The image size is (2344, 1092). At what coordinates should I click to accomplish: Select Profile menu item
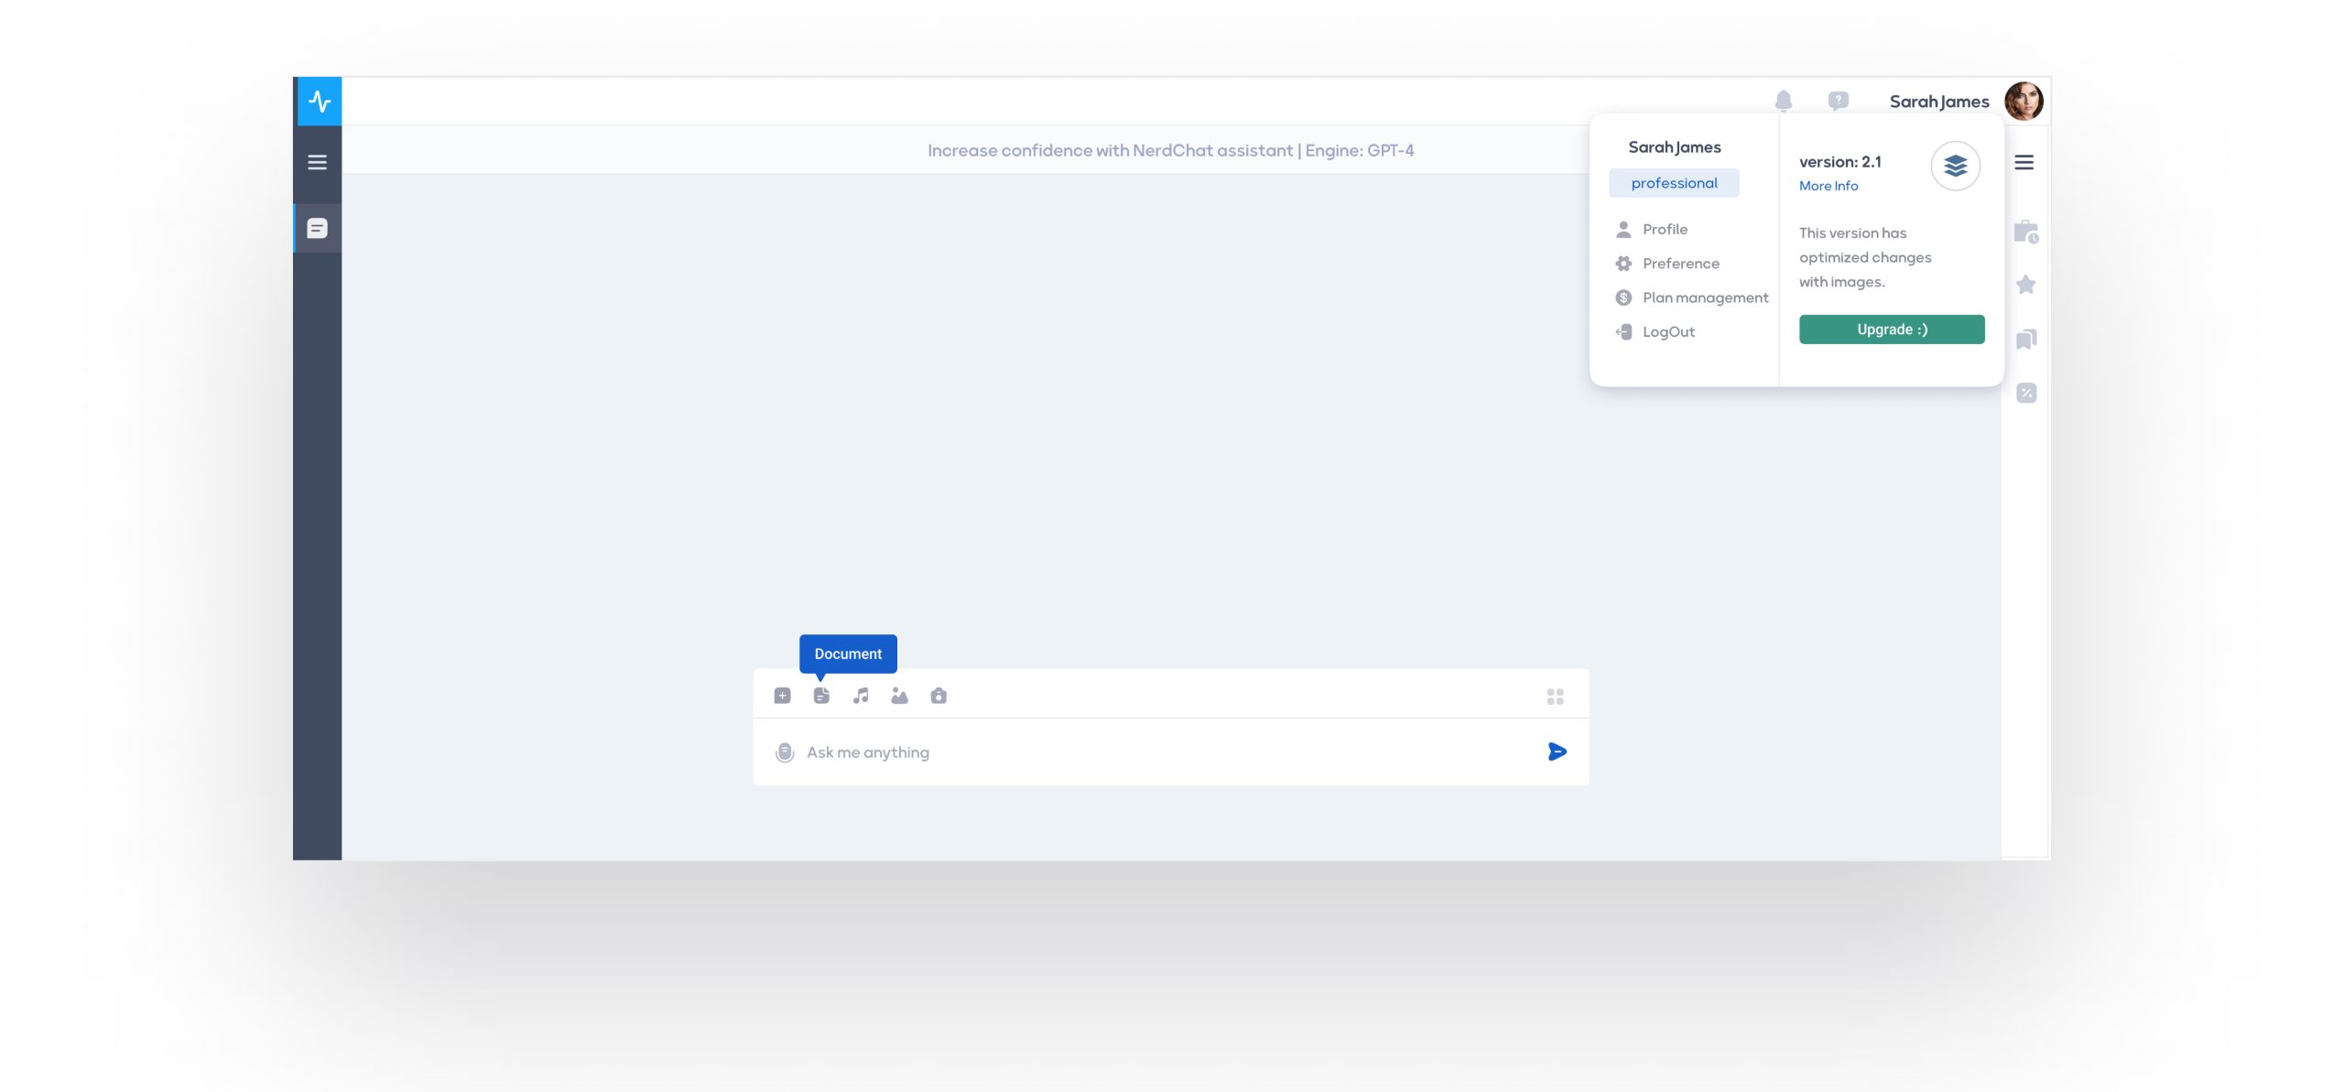(x=1664, y=229)
